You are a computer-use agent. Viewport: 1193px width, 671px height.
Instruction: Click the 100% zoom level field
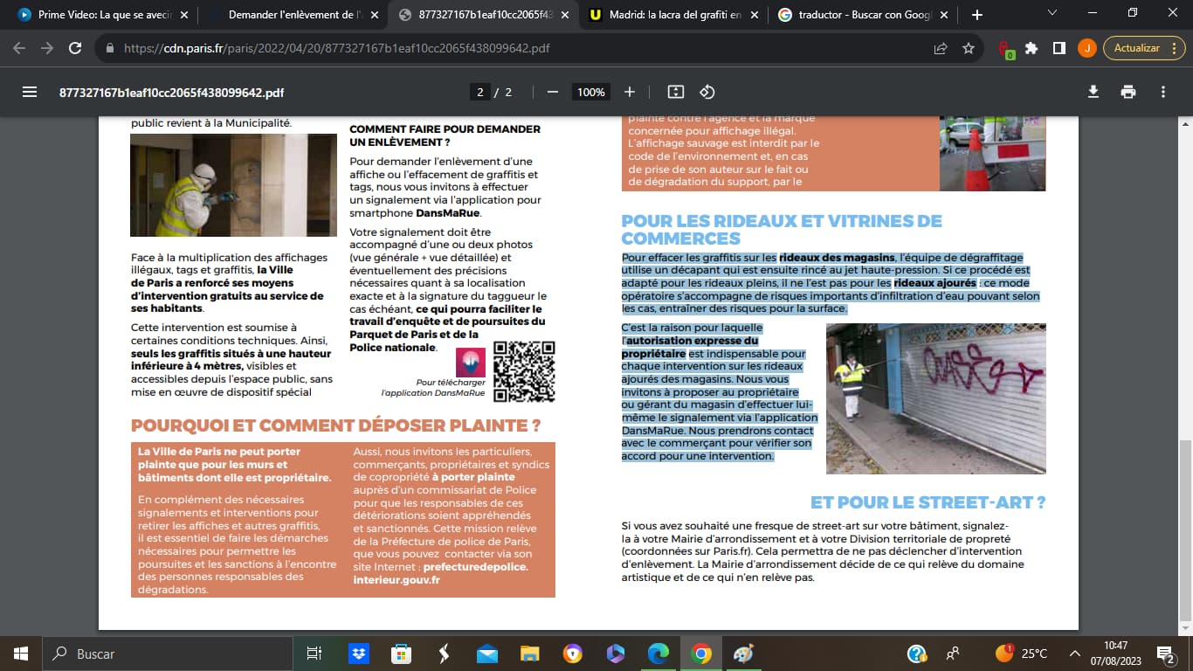591,92
